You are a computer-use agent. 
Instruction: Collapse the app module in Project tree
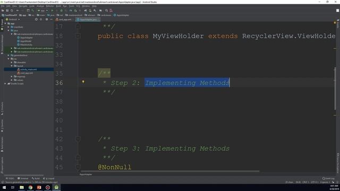pyautogui.click(x=5, y=23)
